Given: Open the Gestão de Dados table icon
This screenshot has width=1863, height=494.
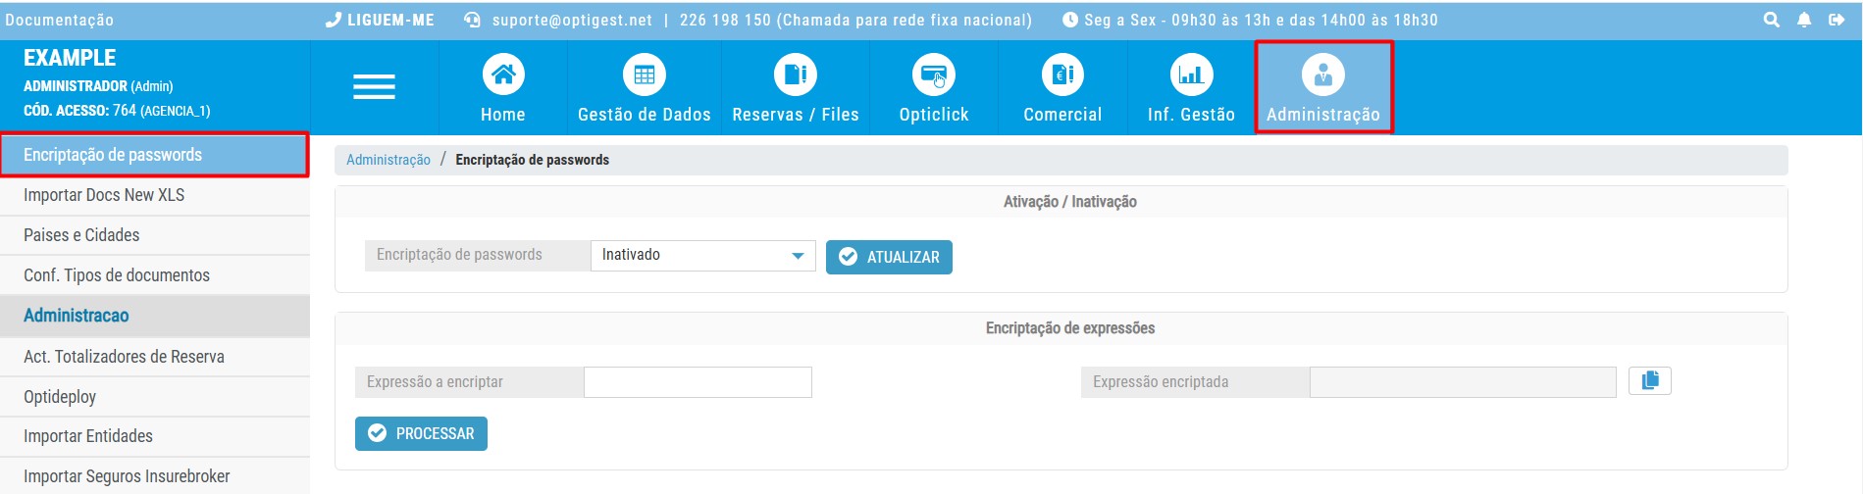Looking at the screenshot, I should [644, 75].
